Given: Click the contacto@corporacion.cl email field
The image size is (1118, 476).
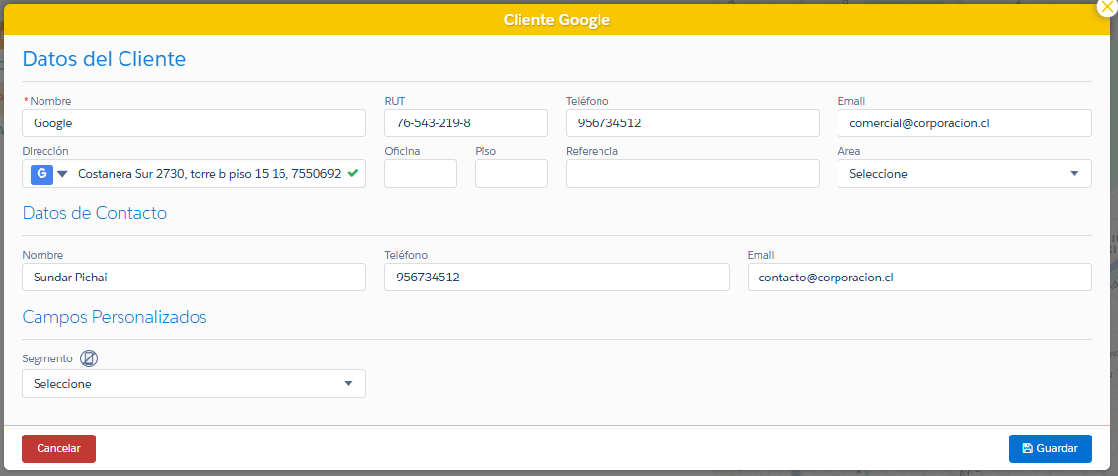Looking at the screenshot, I should click(x=919, y=278).
